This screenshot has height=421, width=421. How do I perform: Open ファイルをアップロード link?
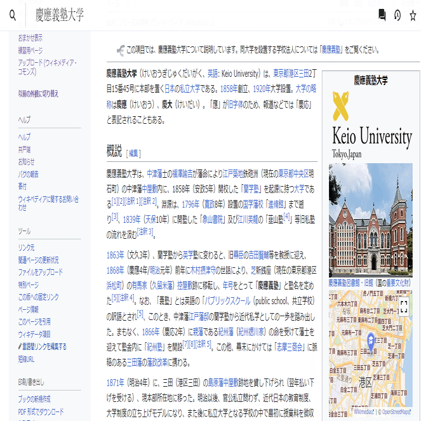40,272
